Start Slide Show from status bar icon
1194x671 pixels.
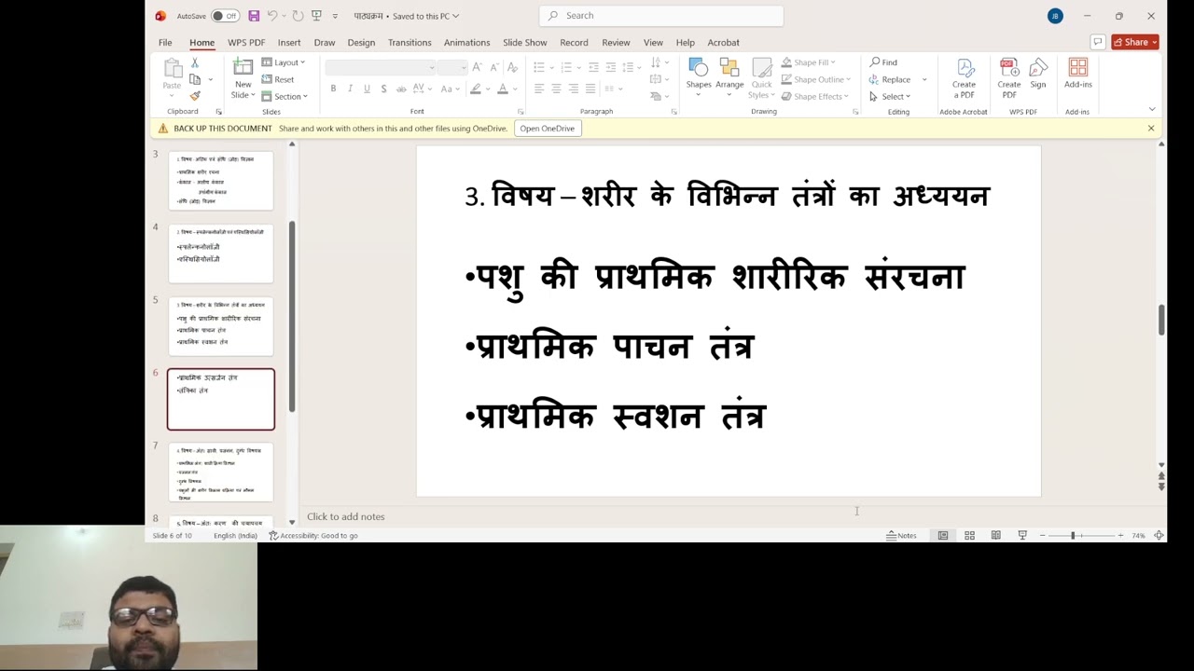(1022, 535)
